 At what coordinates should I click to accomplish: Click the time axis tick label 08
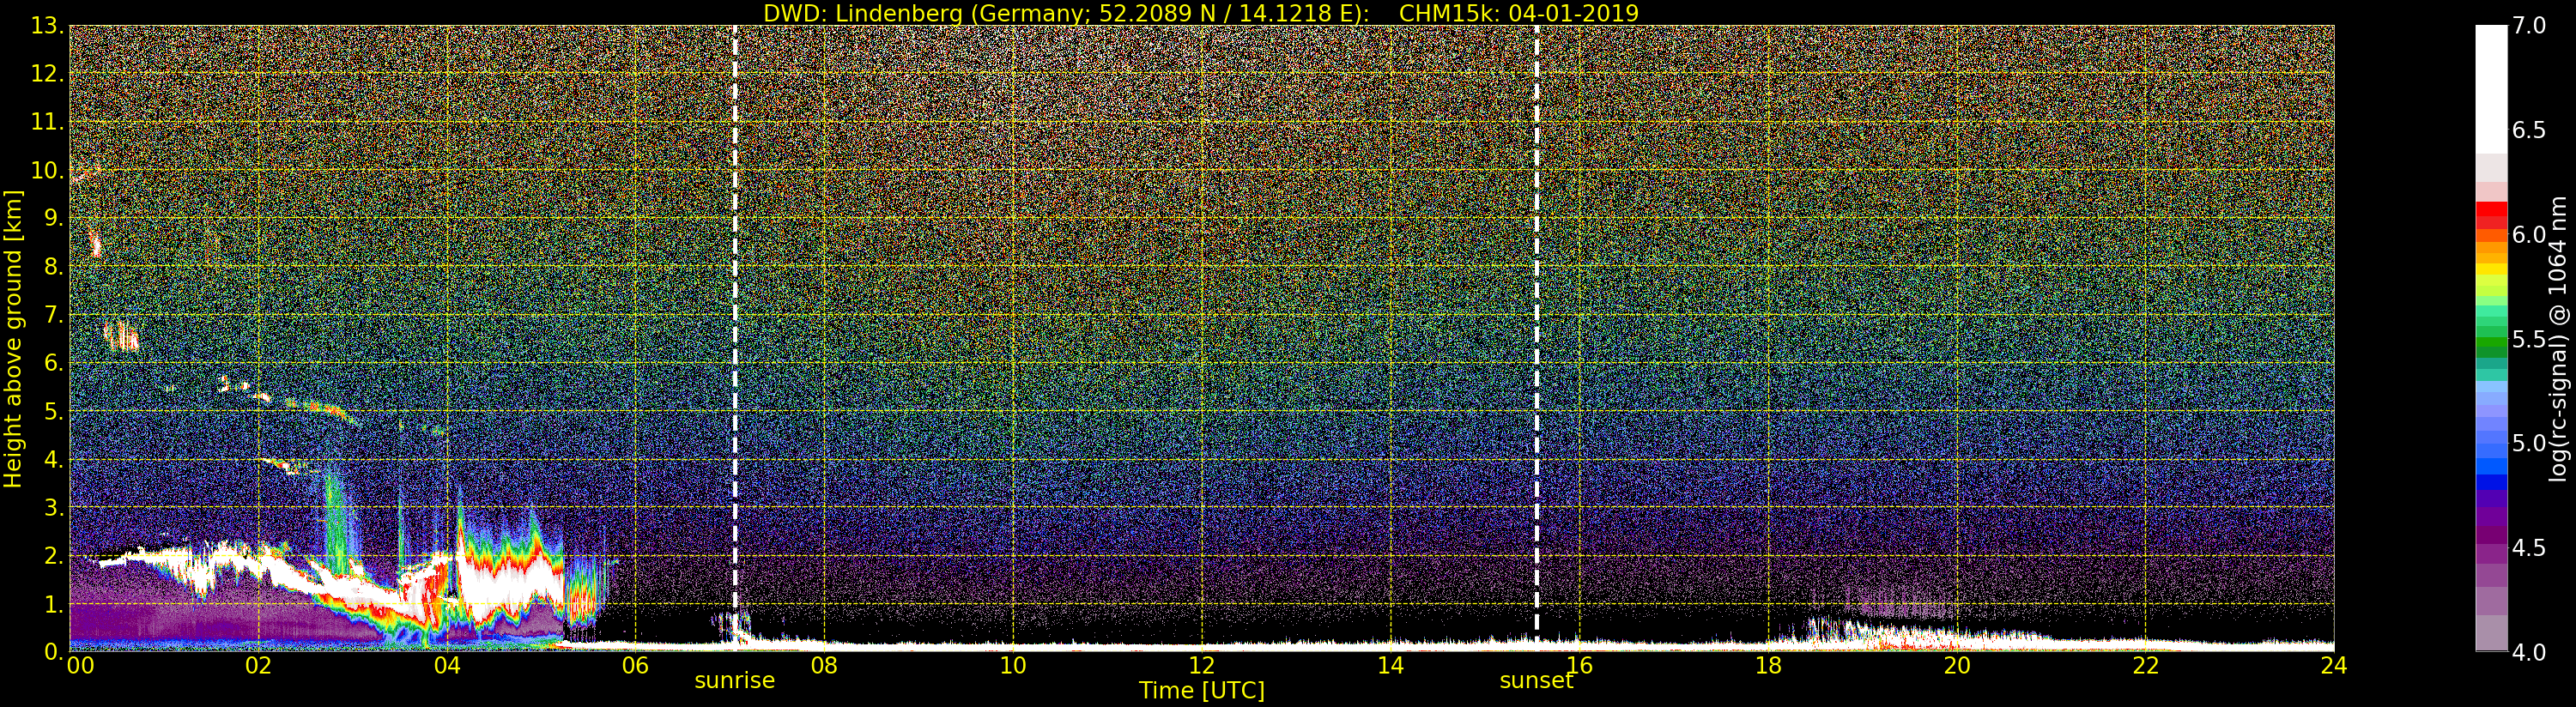pyautogui.click(x=824, y=666)
